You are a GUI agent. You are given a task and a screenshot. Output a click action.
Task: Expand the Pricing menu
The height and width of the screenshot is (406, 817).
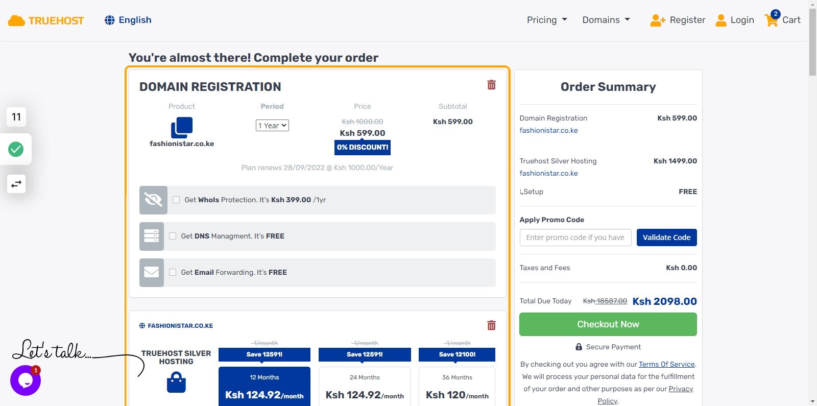pyautogui.click(x=547, y=20)
